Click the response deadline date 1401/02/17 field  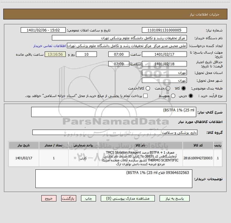point(164,54)
